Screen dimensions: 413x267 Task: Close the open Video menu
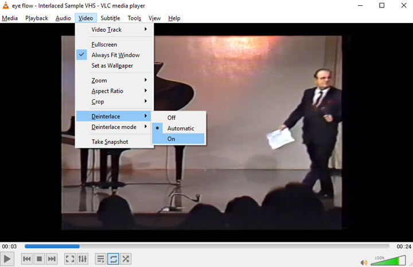[x=85, y=18]
